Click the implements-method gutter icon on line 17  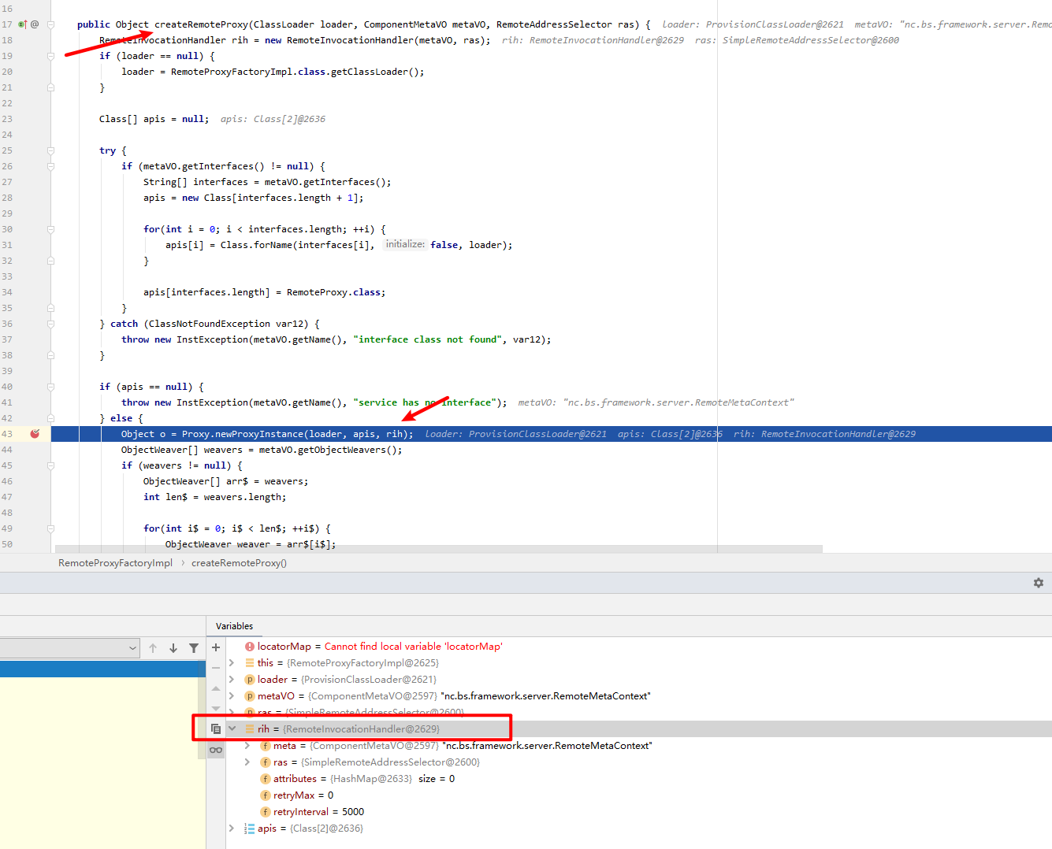[23, 24]
